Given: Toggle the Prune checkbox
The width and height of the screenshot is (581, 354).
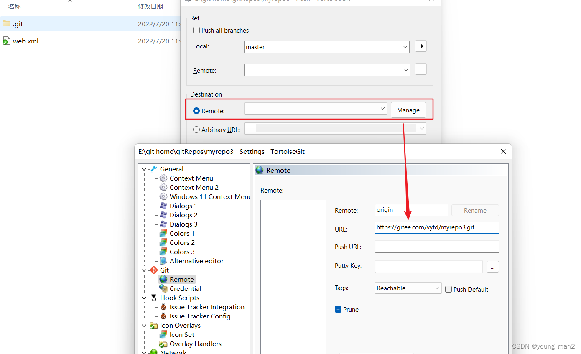Looking at the screenshot, I should click(x=338, y=309).
